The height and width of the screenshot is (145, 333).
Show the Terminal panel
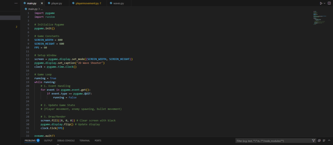pyautogui.click(x=85, y=140)
